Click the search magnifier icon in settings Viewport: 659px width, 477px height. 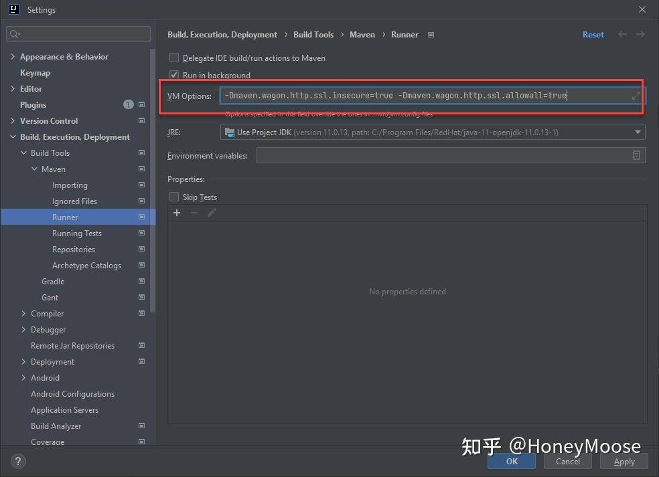[15, 33]
